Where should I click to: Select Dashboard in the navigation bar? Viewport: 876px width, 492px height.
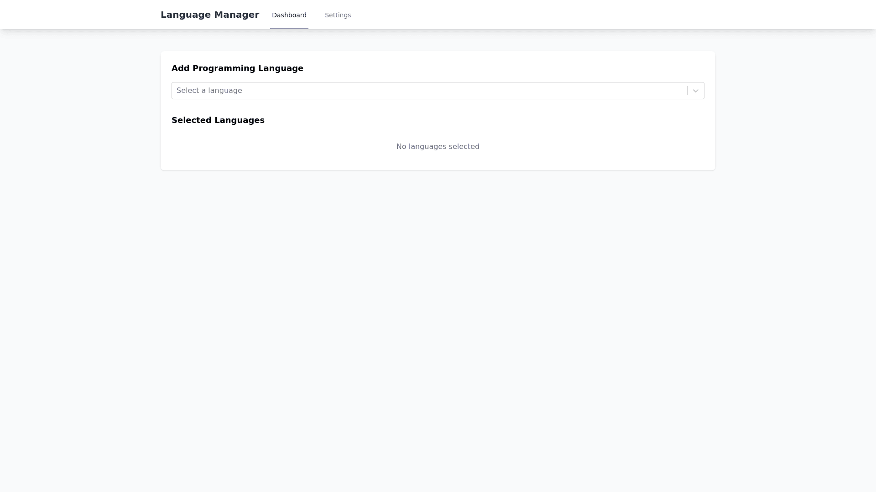289,15
